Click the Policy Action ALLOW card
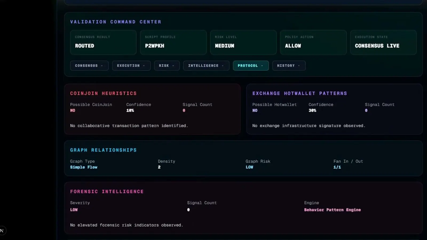The height and width of the screenshot is (240, 427). (x=313, y=42)
